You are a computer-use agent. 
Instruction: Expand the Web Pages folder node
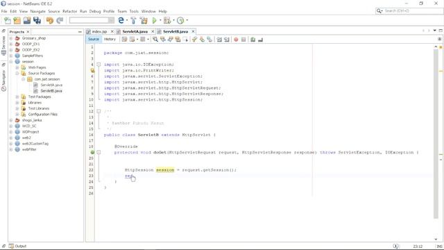(17, 67)
